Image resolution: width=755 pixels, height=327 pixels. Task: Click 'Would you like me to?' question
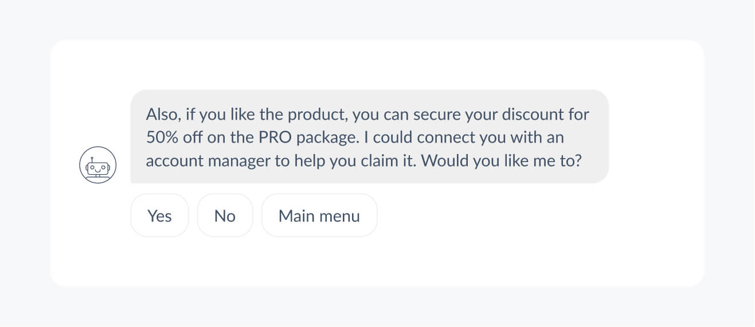(502, 161)
